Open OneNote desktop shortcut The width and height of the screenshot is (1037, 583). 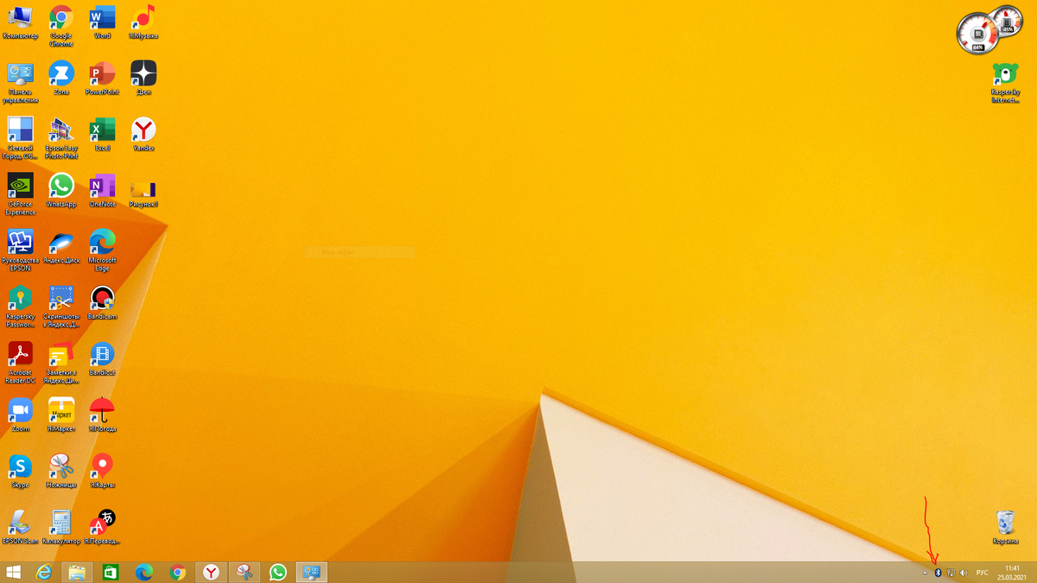coord(102,191)
